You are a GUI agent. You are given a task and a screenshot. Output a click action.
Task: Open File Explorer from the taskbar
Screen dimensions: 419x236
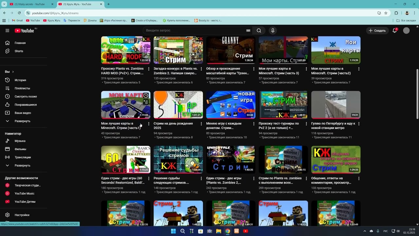pyautogui.click(x=218, y=231)
